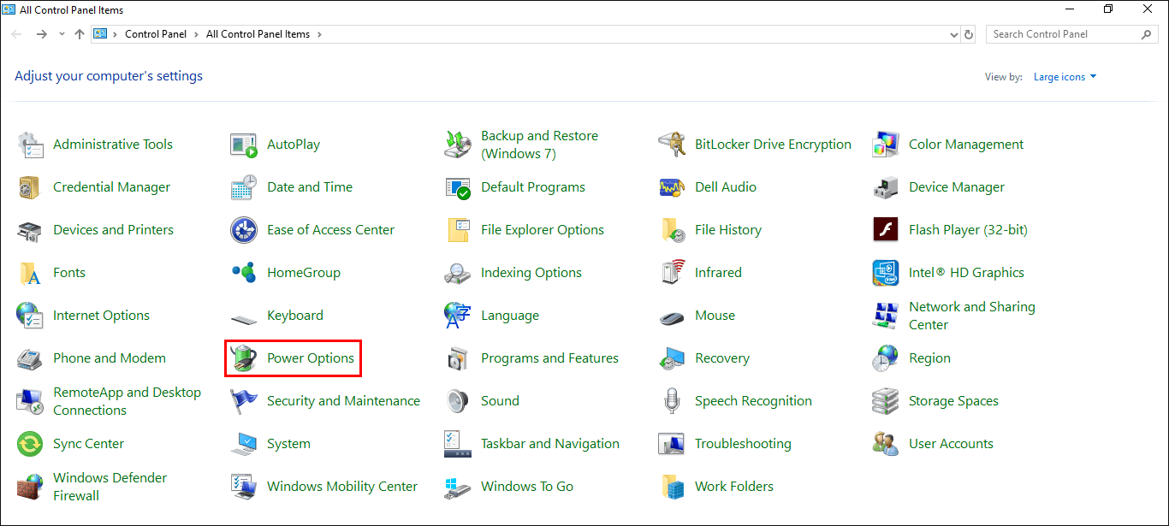1169x526 pixels.
Task: Click the Security and Maintenance link
Action: 343,401
